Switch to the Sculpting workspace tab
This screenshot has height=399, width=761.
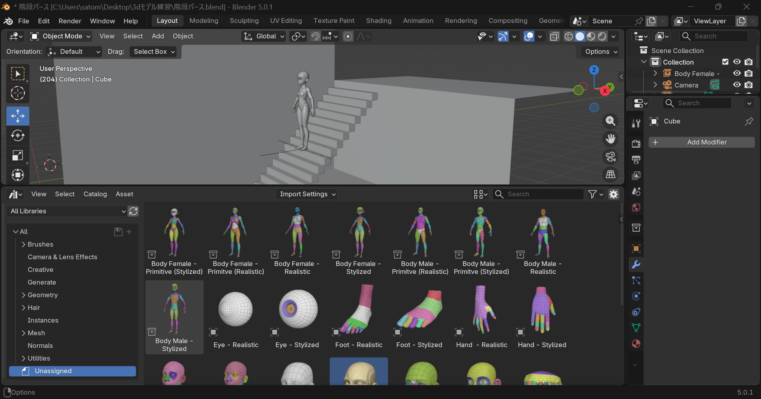pyautogui.click(x=244, y=21)
